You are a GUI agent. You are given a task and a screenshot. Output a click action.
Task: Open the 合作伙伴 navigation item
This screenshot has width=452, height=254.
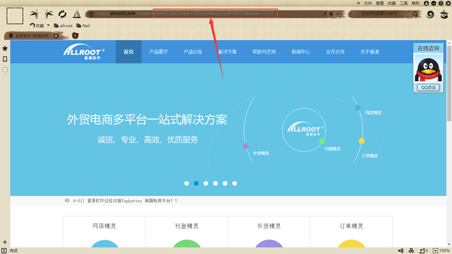tap(335, 52)
